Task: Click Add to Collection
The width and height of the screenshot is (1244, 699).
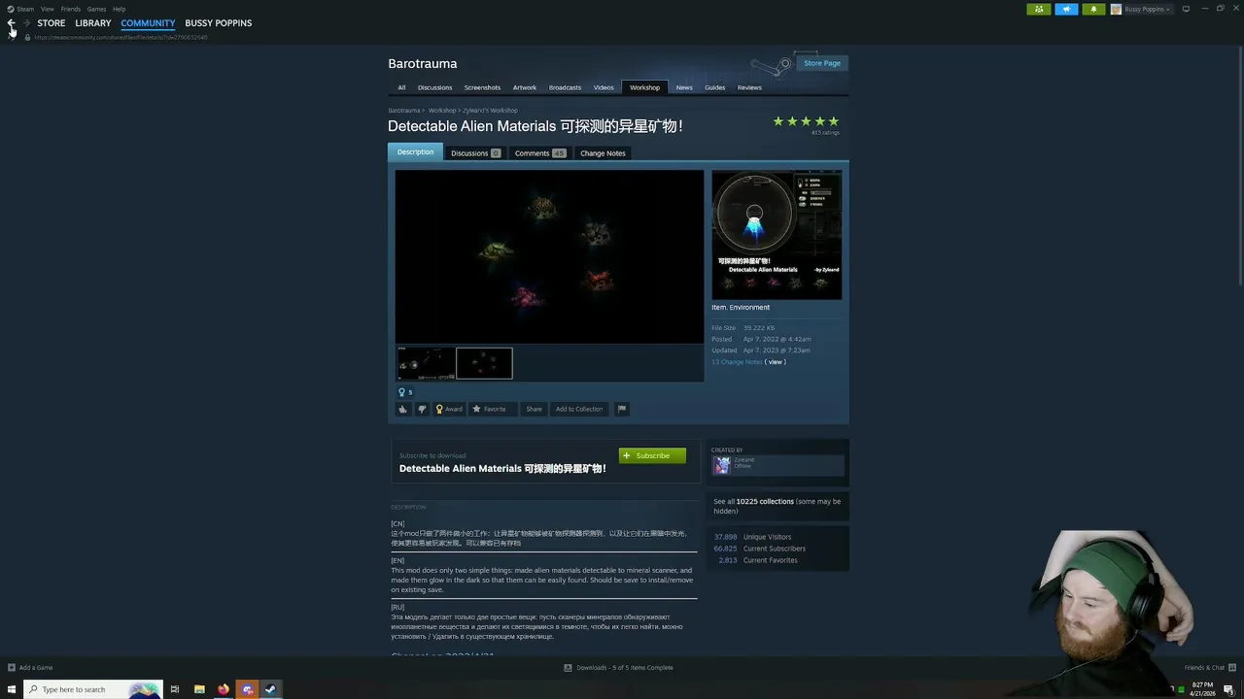Action: pos(579,409)
